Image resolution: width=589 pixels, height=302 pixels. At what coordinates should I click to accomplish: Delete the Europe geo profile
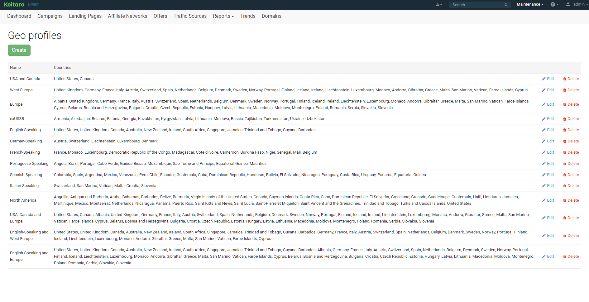[571, 104]
